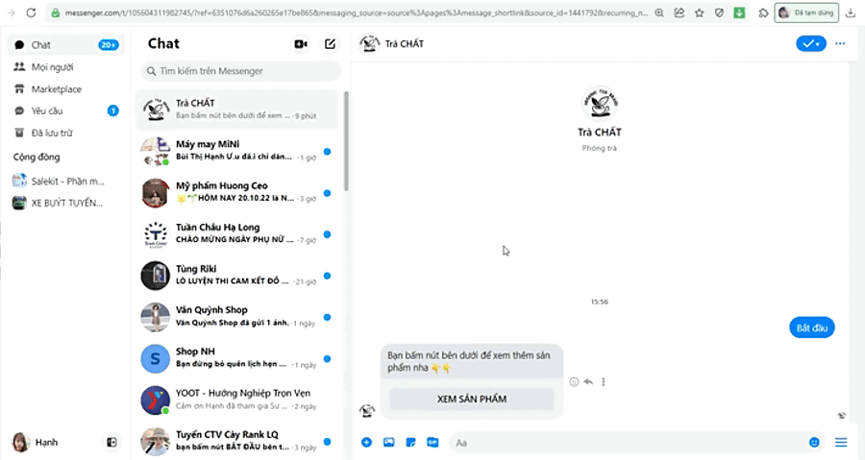Click Trà CHẤT large profile picture
The width and height of the screenshot is (865, 460).
point(600,104)
